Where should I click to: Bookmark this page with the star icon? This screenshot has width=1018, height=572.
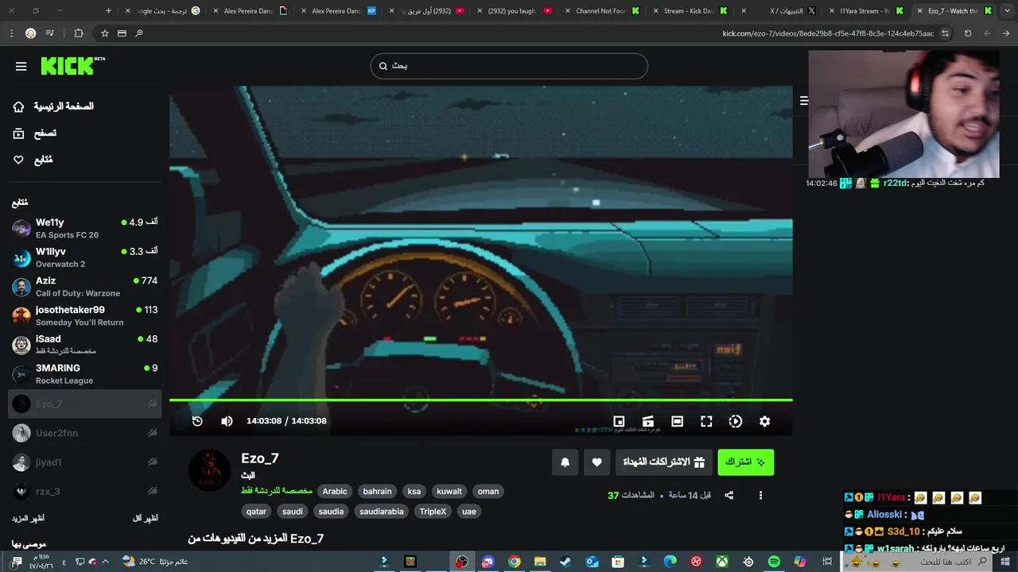pyautogui.click(x=104, y=33)
